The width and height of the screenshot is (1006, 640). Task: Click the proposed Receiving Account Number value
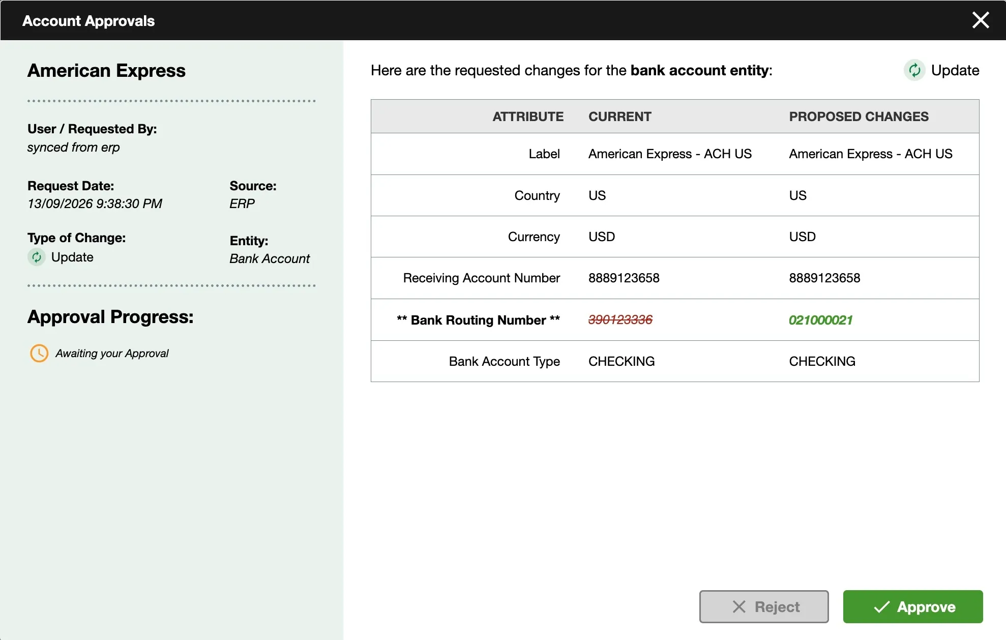pos(824,278)
